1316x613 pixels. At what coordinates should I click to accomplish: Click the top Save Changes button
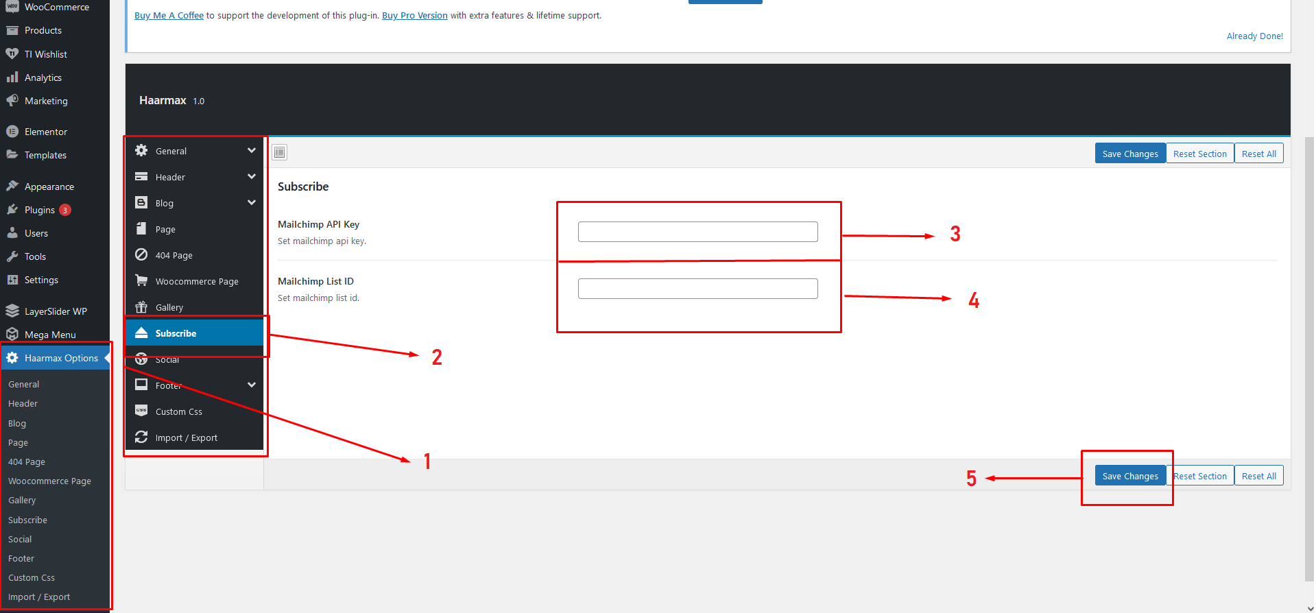click(x=1130, y=154)
